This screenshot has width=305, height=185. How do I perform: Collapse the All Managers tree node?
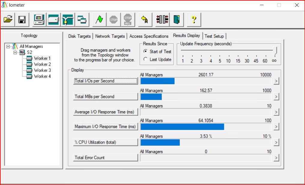8,46
